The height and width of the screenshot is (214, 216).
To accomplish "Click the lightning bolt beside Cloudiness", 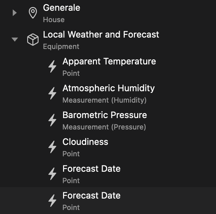I will tap(52, 147).
